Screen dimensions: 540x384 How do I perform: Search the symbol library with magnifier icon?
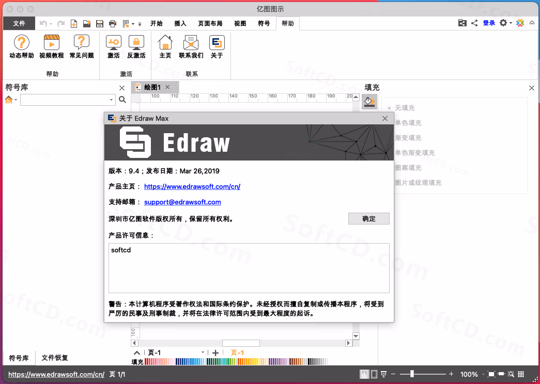coord(122,100)
